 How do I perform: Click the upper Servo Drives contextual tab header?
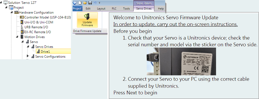(x=144, y=3)
